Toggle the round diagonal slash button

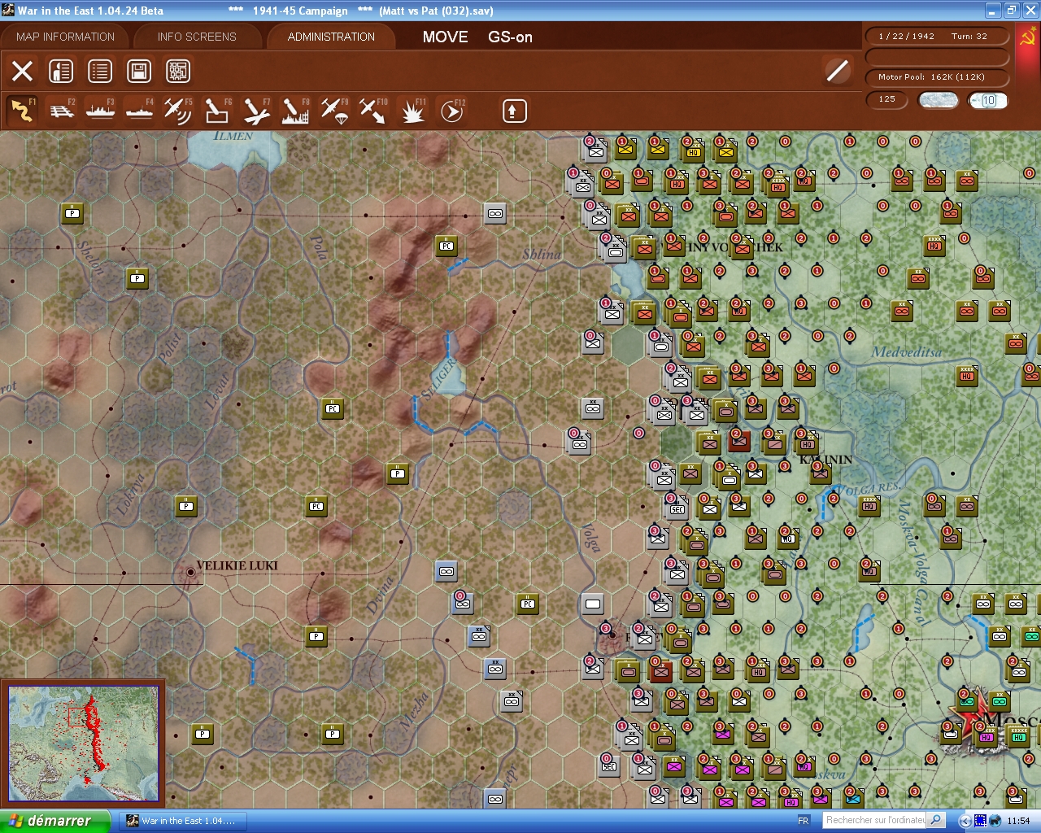(x=837, y=71)
